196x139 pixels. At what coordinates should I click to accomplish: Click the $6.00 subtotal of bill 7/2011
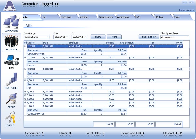point(111,95)
